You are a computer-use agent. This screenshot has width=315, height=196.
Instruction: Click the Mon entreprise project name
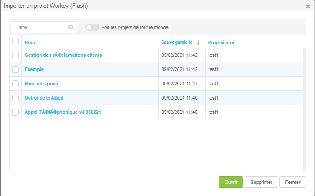pyautogui.click(x=41, y=84)
